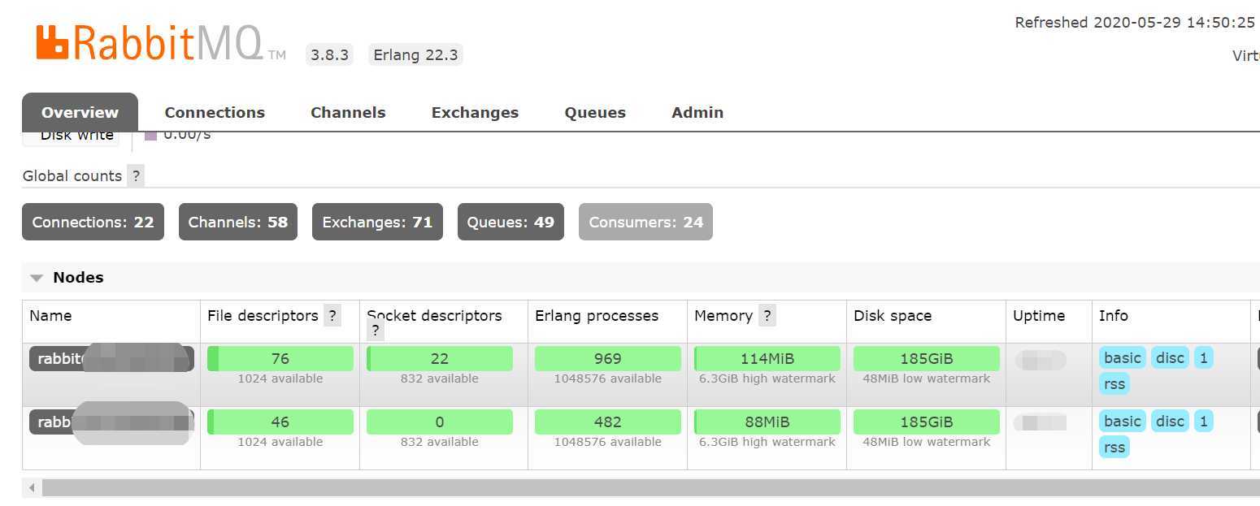Click the purple Disk write legend square
1260x506 pixels.
coord(150,136)
